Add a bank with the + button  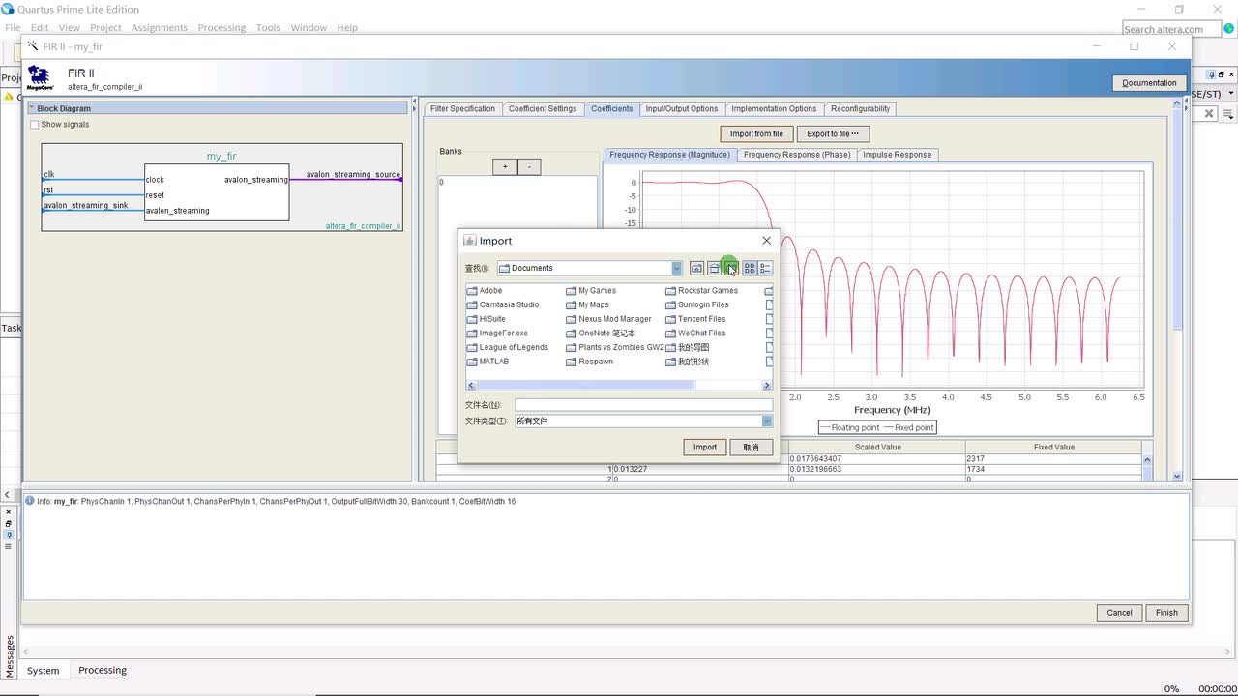pyautogui.click(x=505, y=166)
